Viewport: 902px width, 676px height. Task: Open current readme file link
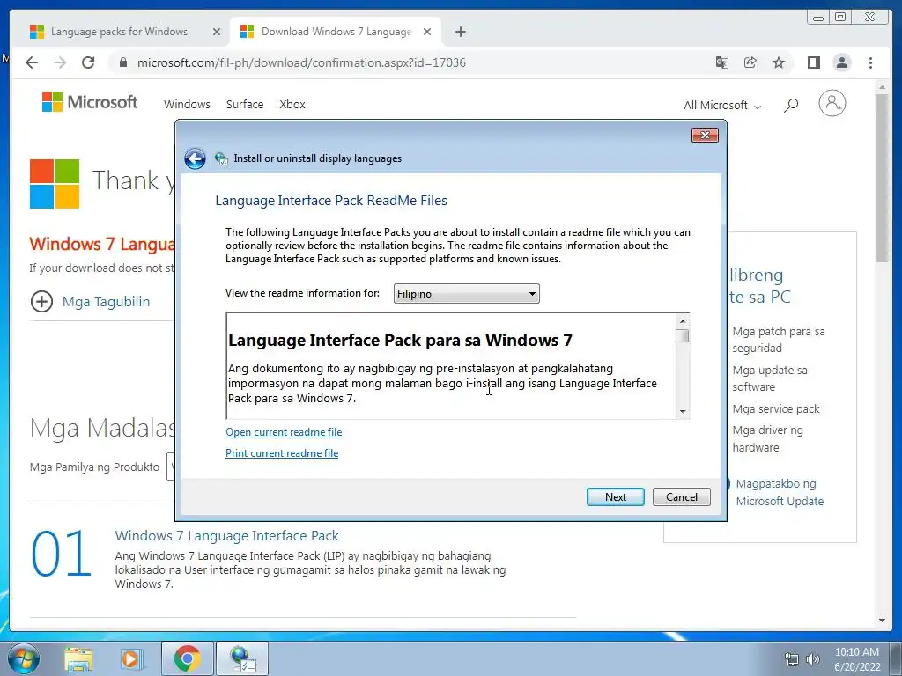[x=284, y=432]
